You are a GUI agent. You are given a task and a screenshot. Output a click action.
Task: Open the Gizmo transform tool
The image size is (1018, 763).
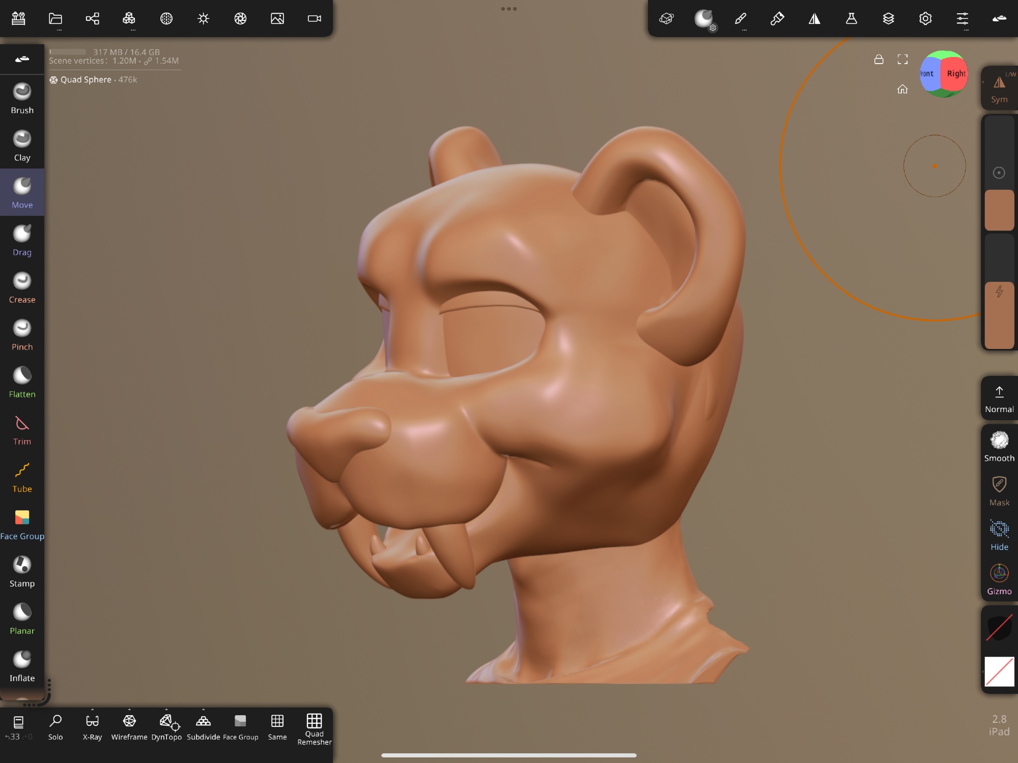click(x=999, y=579)
